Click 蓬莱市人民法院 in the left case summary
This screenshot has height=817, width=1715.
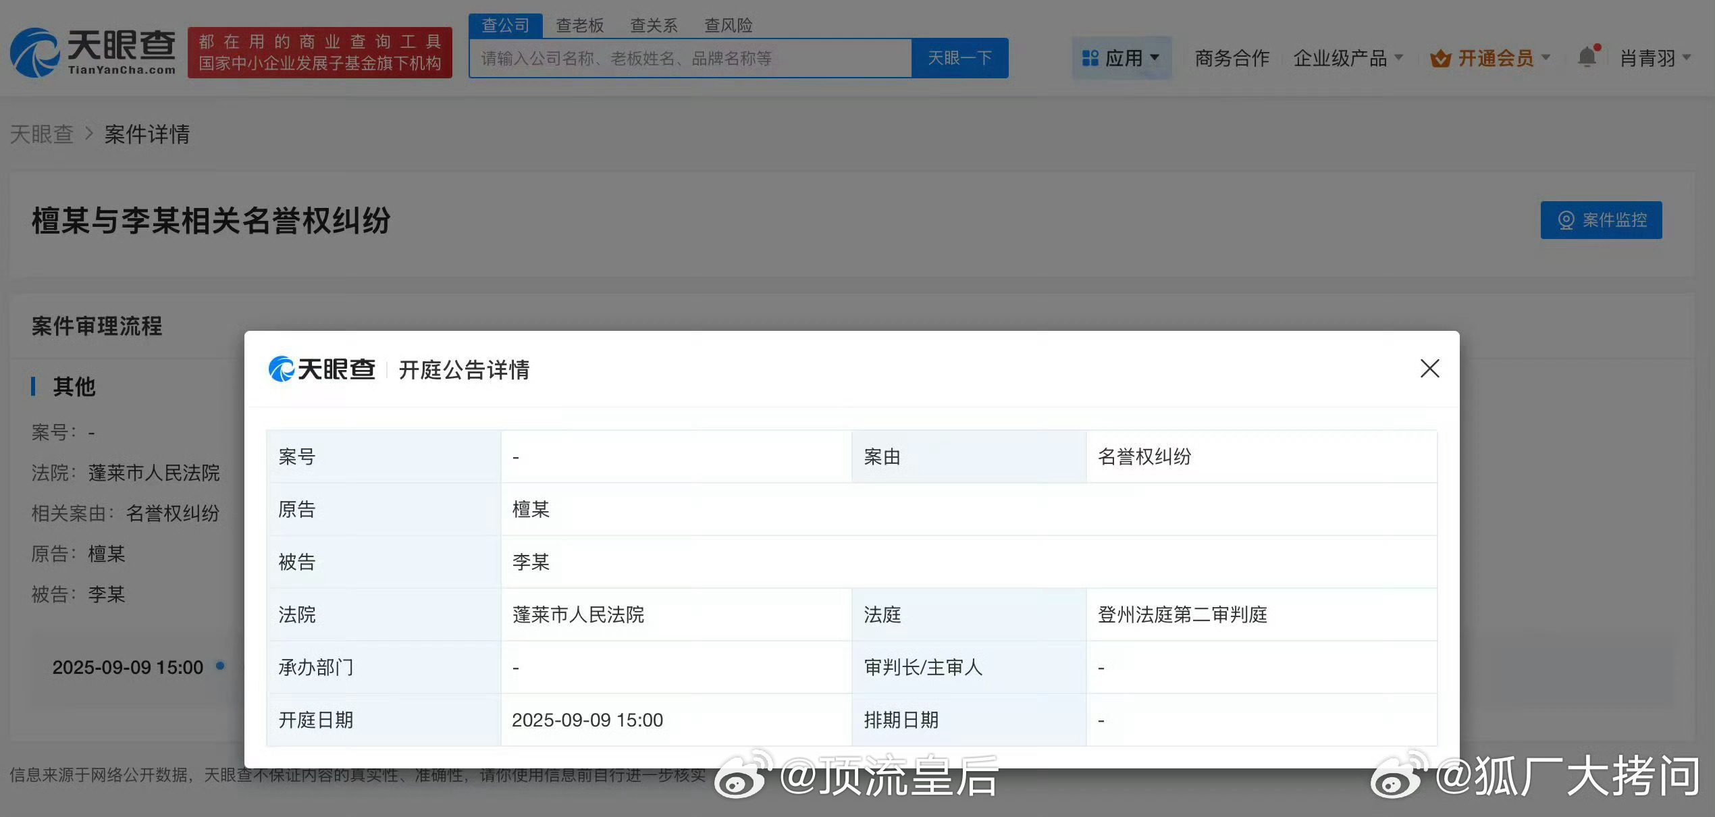(x=154, y=473)
